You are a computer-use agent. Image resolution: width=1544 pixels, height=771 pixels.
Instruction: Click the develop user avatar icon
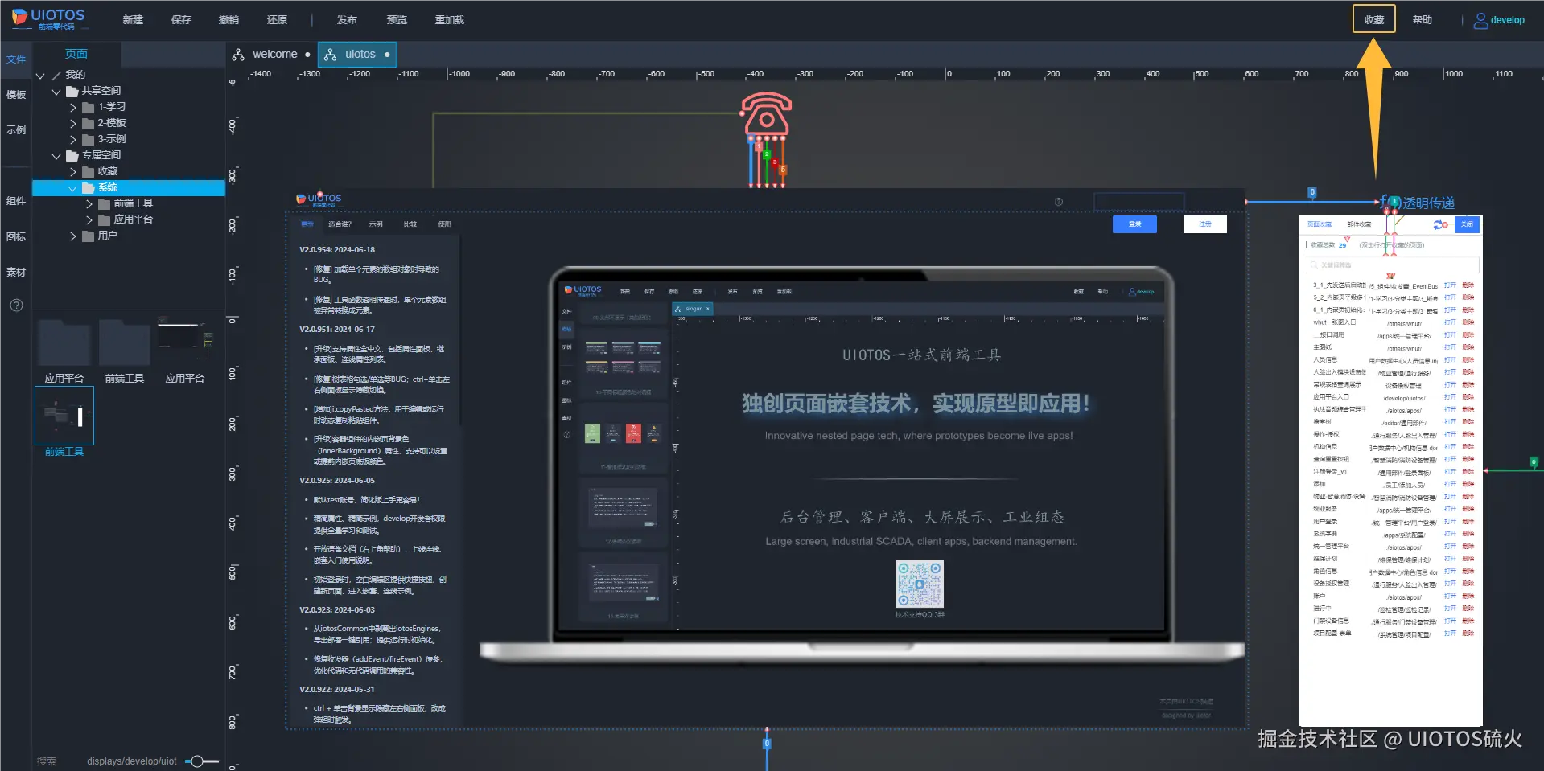point(1480,20)
